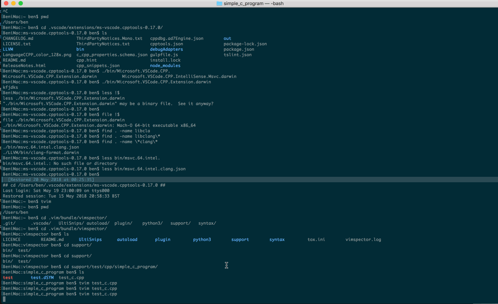The width and height of the screenshot is (498, 304).
Task: Click tox.ini in the vimspector listing
Action: 316,240
